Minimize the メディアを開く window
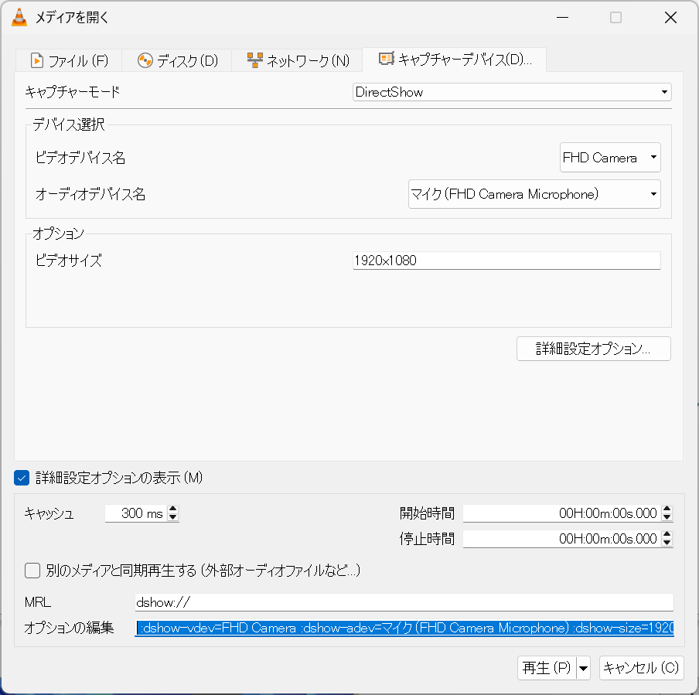Viewport: 699px width, 695px height. [563, 17]
